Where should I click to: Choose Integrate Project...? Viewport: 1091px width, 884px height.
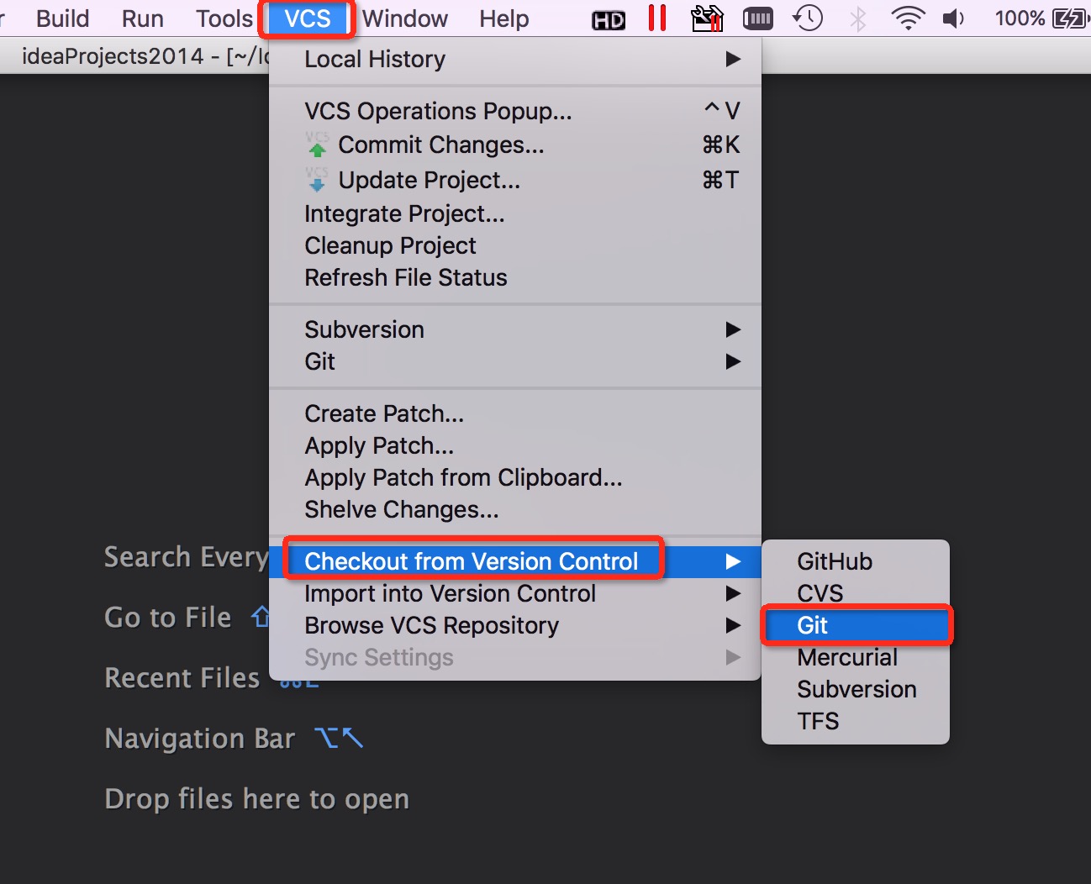click(x=515, y=213)
